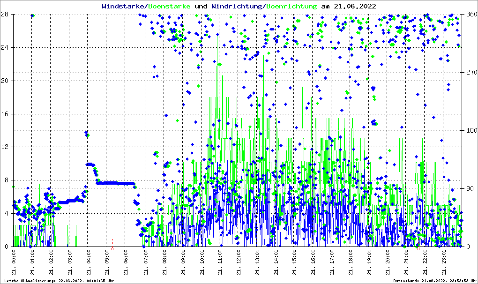This screenshot has height=284, width=478.
Task: Click the date 'am 21.06.2022' in title
Action: pos(349,6)
